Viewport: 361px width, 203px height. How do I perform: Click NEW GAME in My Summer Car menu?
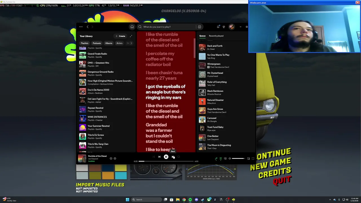[270, 164]
